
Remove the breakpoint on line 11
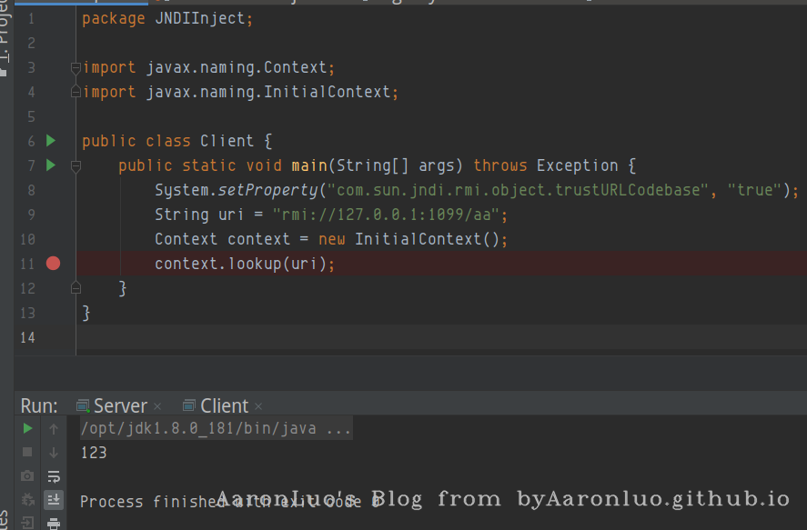[x=53, y=264]
